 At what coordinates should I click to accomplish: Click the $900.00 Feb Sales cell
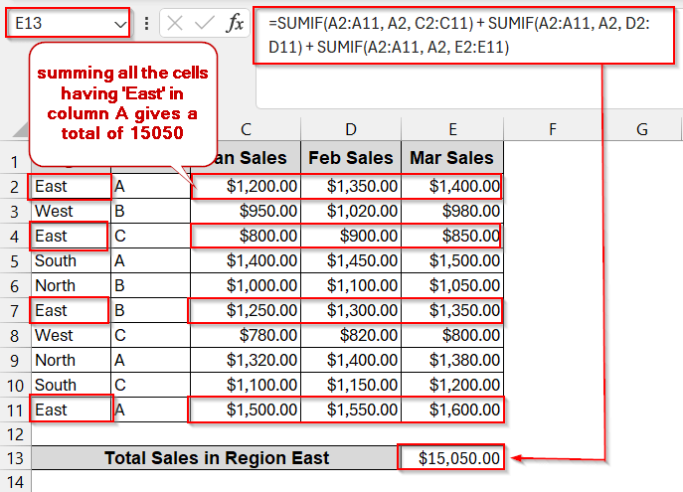(351, 236)
